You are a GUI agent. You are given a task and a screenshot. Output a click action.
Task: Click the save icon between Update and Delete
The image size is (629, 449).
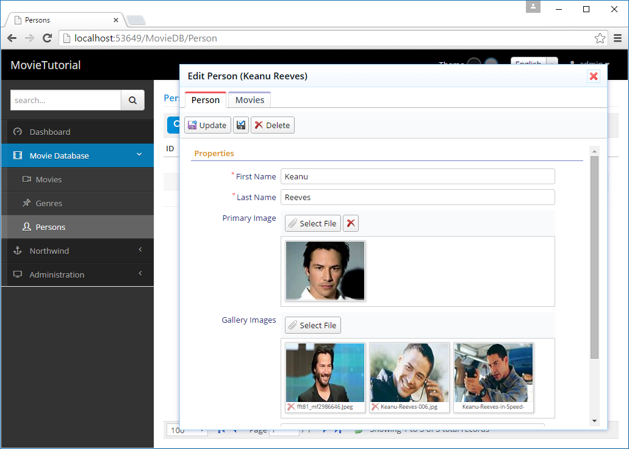[x=241, y=125]
